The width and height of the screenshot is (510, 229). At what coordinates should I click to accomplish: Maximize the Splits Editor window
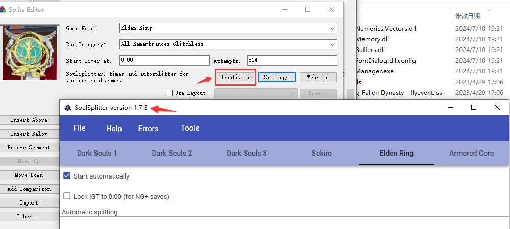pos(308,9)
